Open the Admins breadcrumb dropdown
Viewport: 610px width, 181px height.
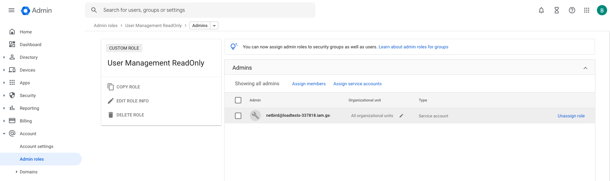pos(214,26)
